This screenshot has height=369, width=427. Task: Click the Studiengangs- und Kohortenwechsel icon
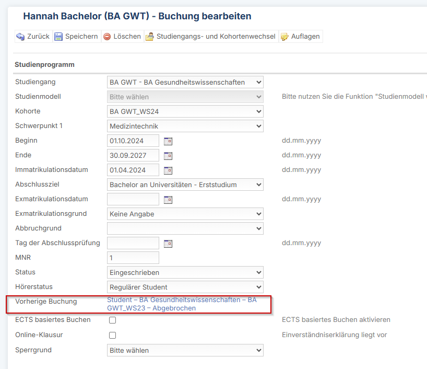(149, 36)
